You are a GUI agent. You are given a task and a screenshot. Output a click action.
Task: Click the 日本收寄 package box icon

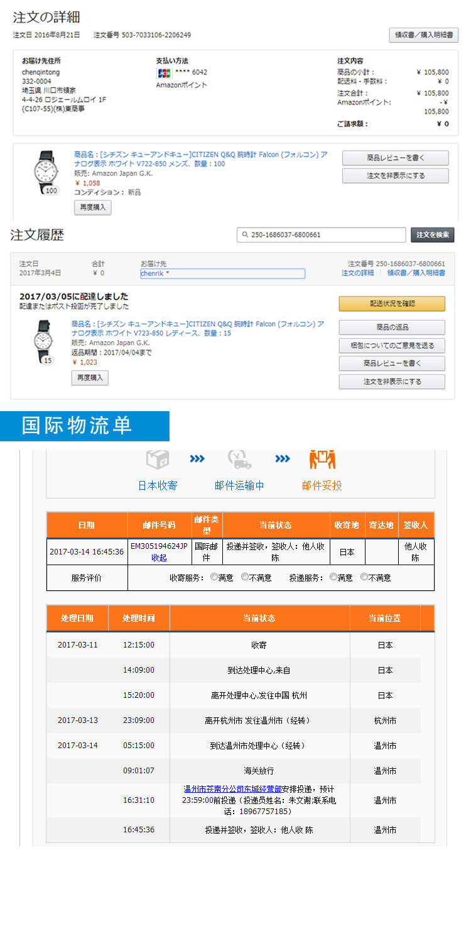[158, 459]
